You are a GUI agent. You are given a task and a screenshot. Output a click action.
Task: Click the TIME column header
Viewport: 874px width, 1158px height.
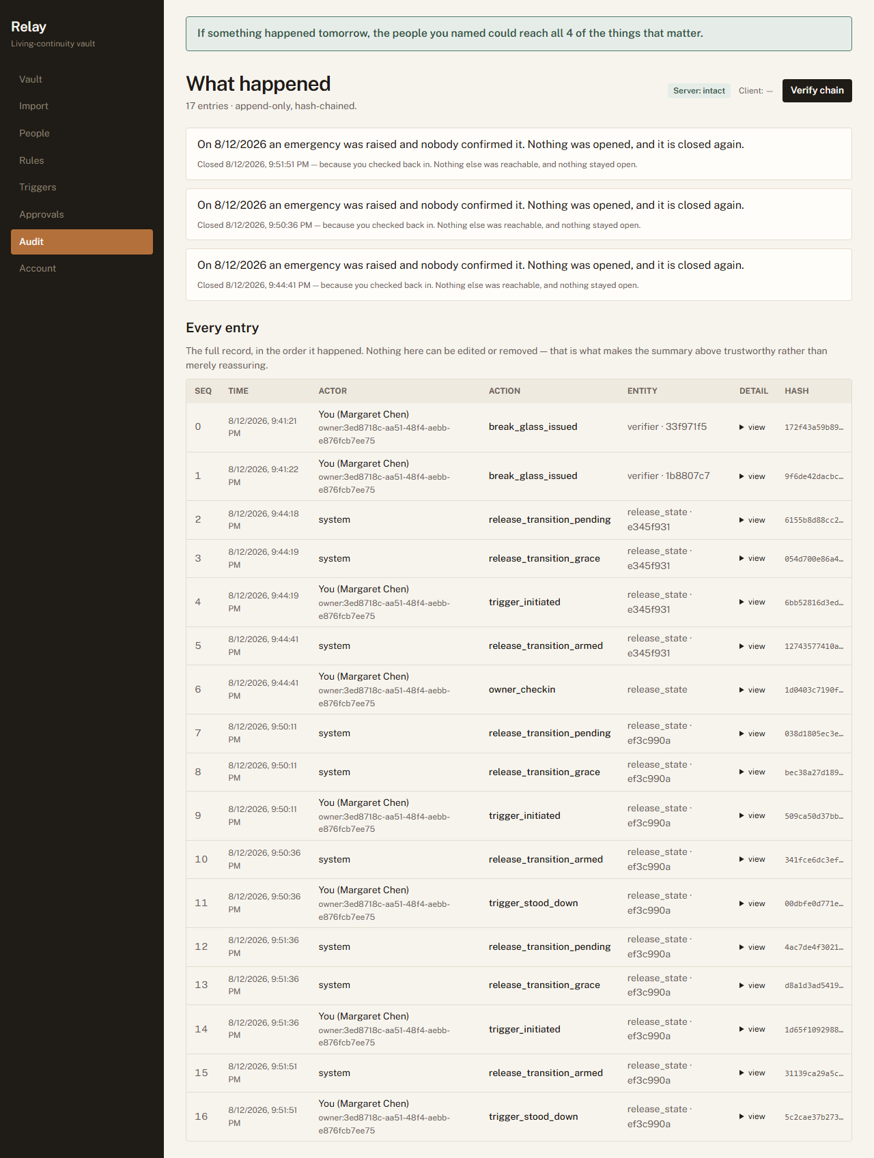click(x=238, y=391)
